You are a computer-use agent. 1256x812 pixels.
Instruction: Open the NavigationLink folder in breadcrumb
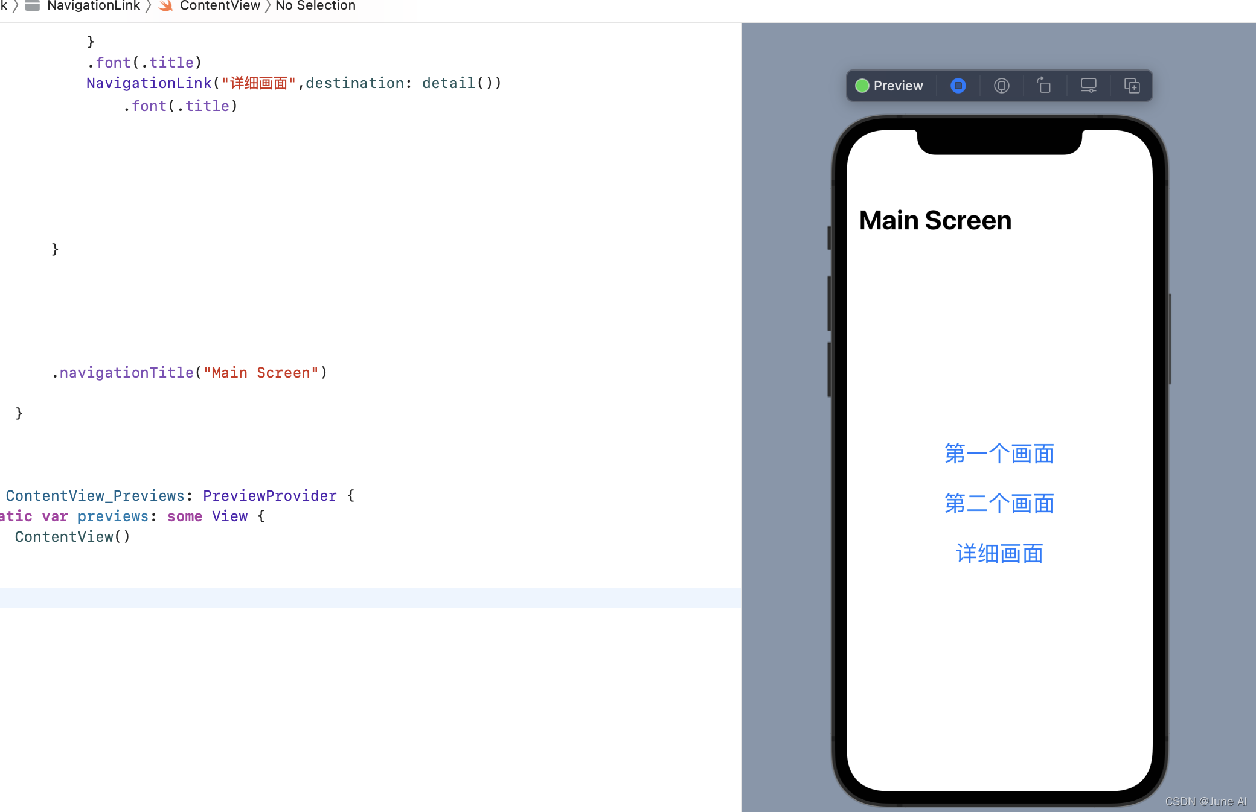pos(94,6)
